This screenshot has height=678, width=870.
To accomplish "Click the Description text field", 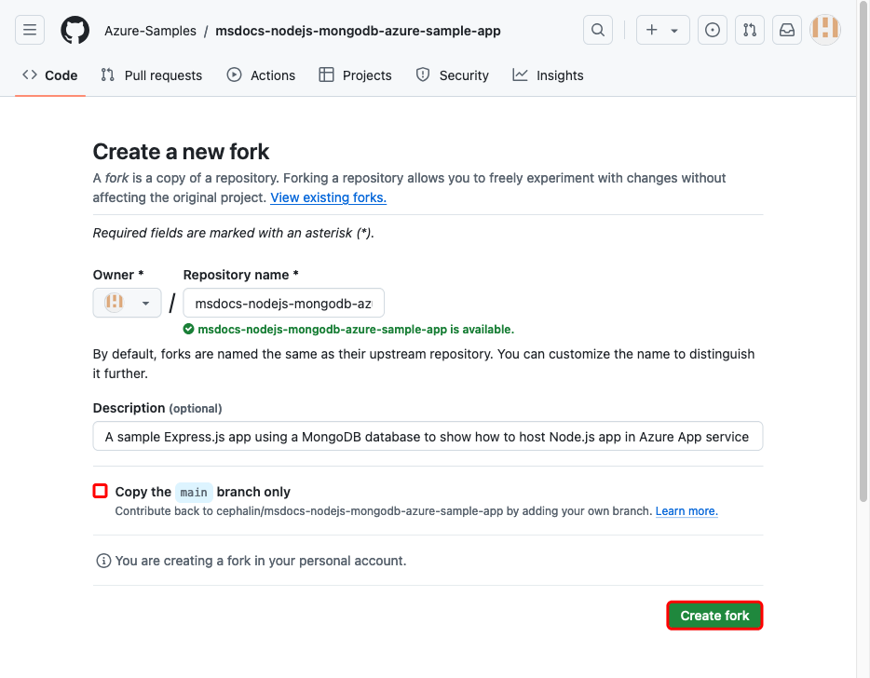I will pos(428,437).
